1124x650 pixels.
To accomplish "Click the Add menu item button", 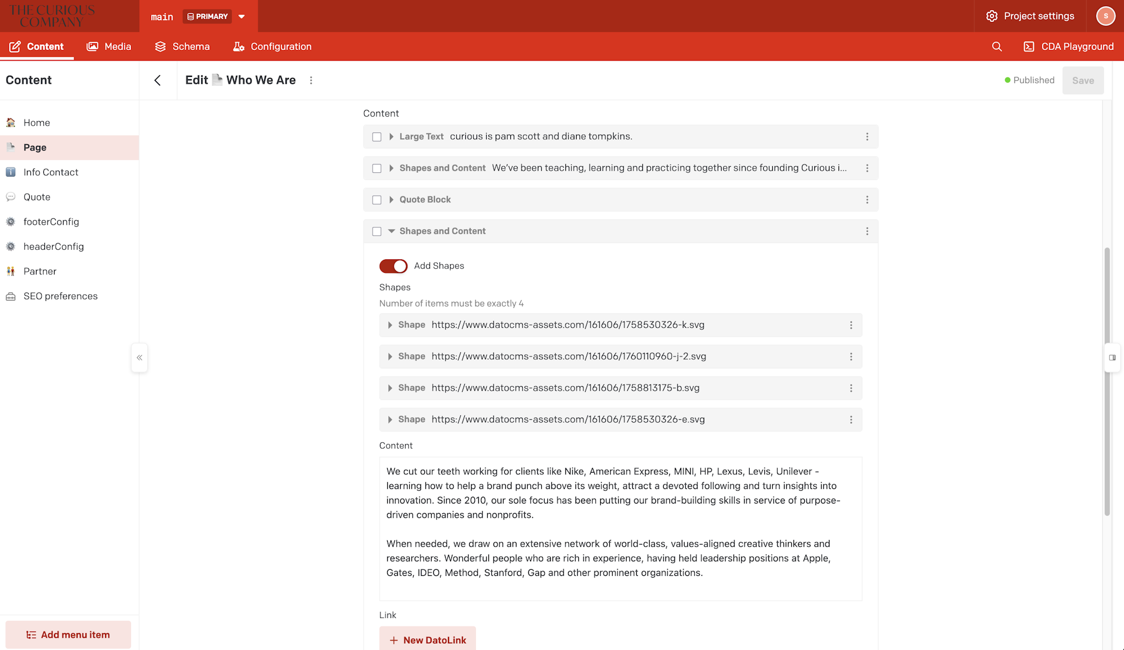I will tap(68, 635).
